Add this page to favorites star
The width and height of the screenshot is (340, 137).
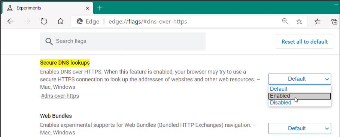pos(299,21)
